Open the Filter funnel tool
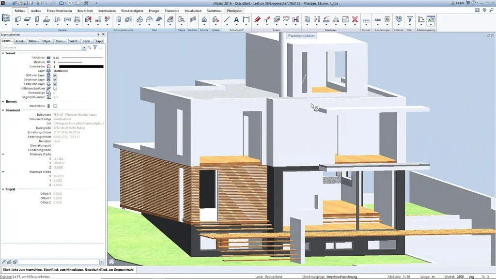The height and width of the screenshot is (279, 496). click(410, 19)
